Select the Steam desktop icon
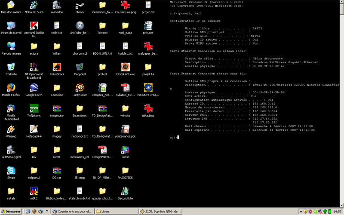Viewport: 344px width, 215px height. [80, 5]
